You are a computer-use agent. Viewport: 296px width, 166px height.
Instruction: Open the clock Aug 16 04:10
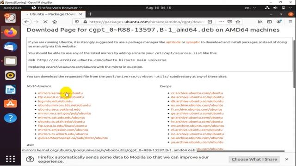[158, 8]
